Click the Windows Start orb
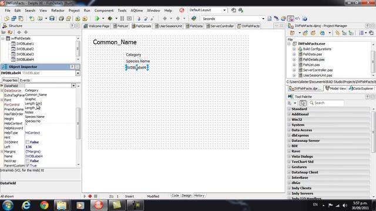Viewport: 376px width, 211px height. tap(8, 205)
